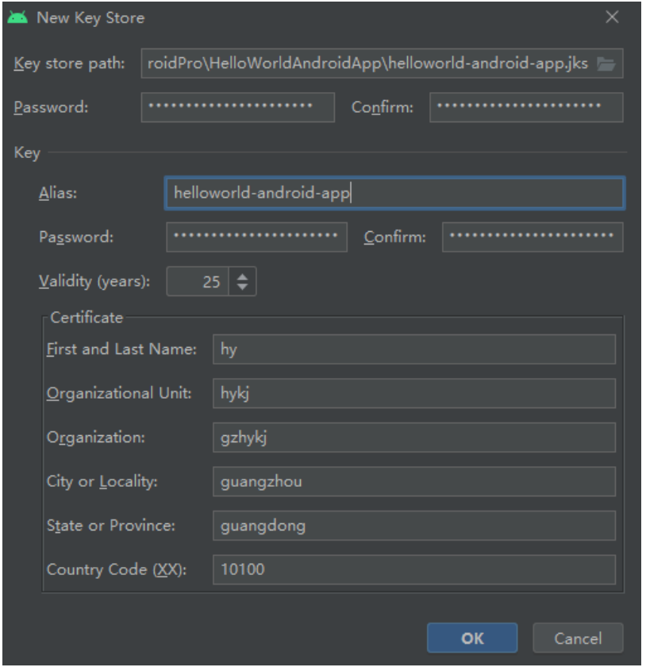Viewport: 646px width, 671px height.
Task: Click the Organization field showing gzhykj
Action: coord(413,438)
